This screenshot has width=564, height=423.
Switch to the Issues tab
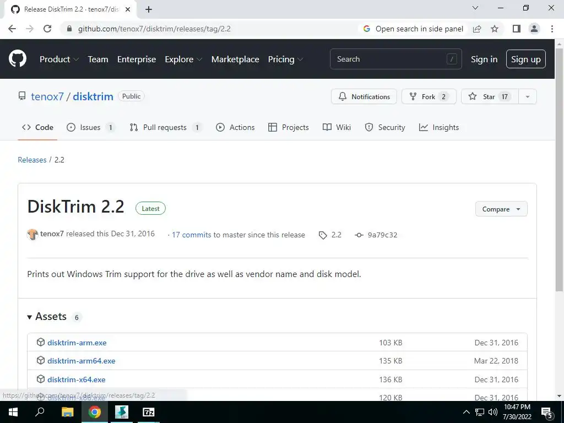pos(91,127)
